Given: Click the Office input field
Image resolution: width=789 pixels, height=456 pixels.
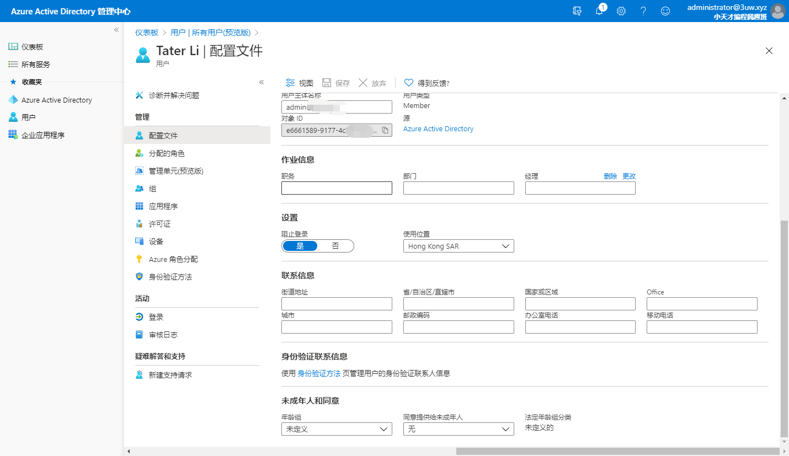Looking at the screenshot, I should pyautogui.click(x=702, y=304).
